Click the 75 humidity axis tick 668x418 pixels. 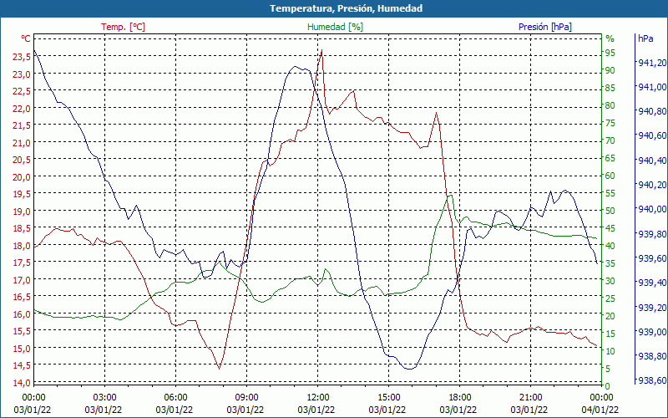[x=610, y=123]
